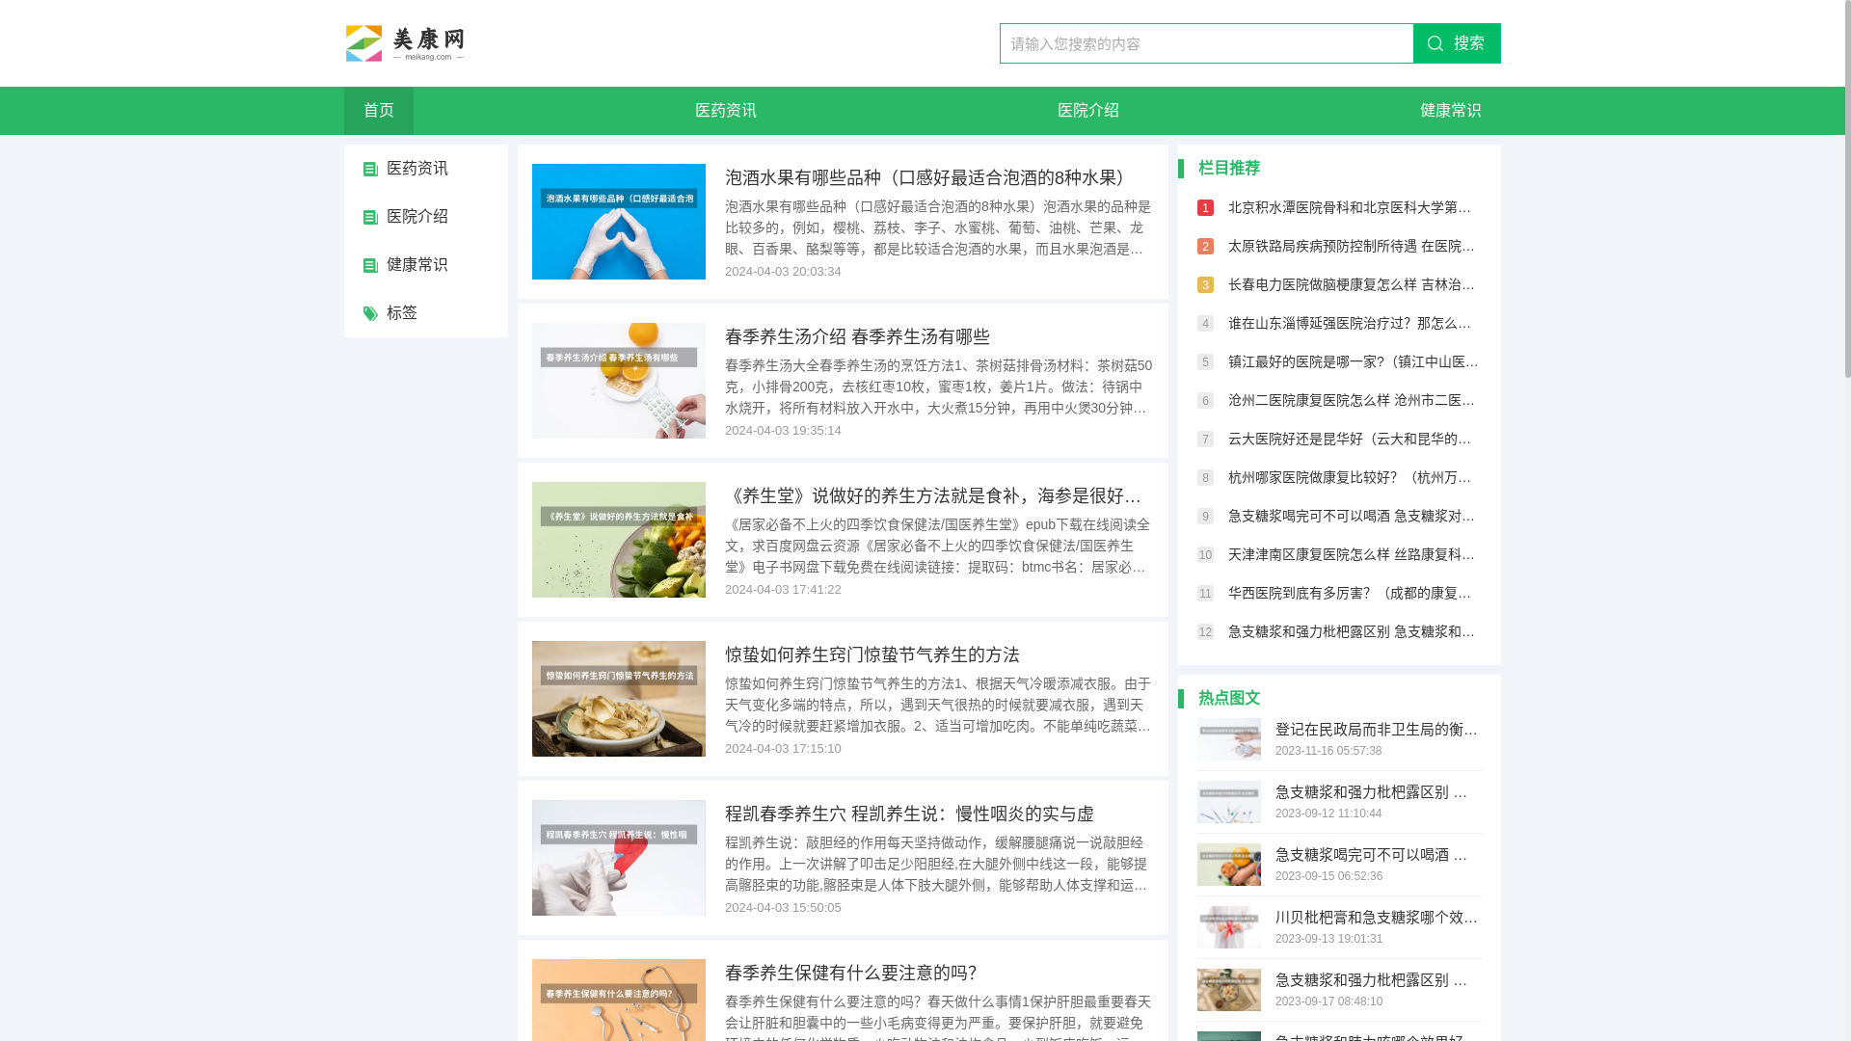Click the 栏目推荐 section heading
Screen dimensions: 1851x1041
1229,168
